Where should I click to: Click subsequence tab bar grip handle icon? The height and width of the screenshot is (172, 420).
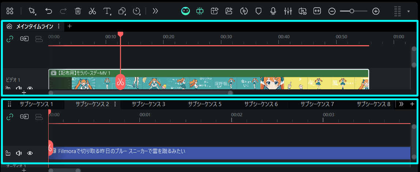point(10,104)
